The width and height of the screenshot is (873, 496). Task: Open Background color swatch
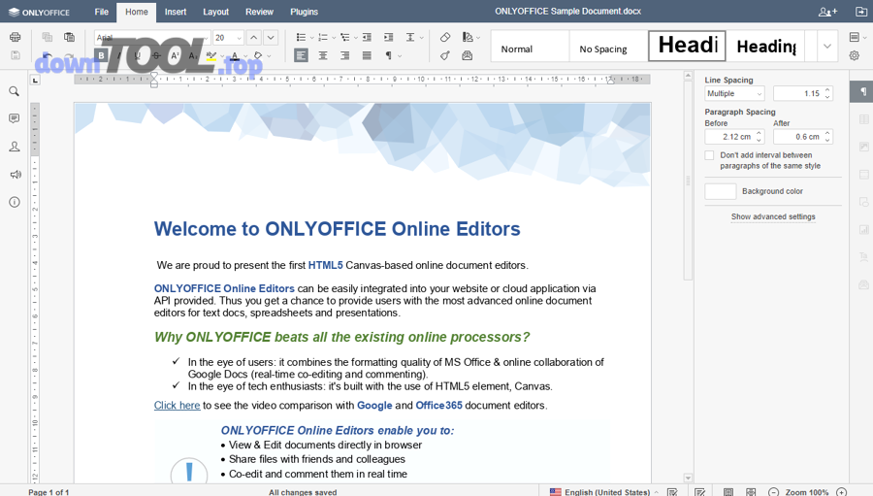pyautogui.click(x=721, y=191)
